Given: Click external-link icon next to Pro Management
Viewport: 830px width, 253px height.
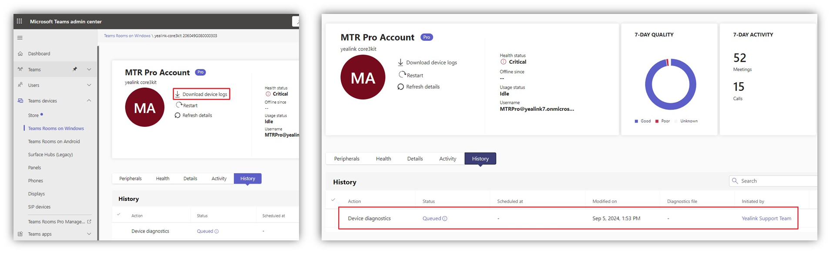Looking at the screenshot, I should pos(89,221).
